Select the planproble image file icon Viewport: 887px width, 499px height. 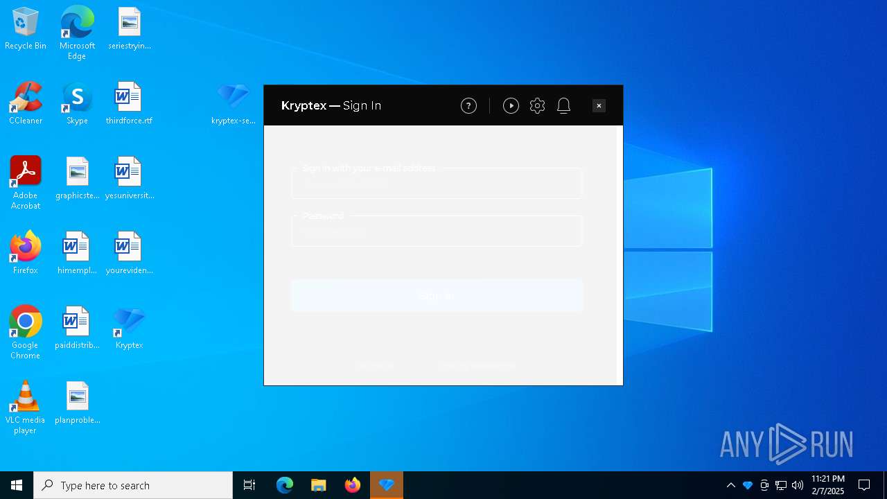tap(78, 403)
